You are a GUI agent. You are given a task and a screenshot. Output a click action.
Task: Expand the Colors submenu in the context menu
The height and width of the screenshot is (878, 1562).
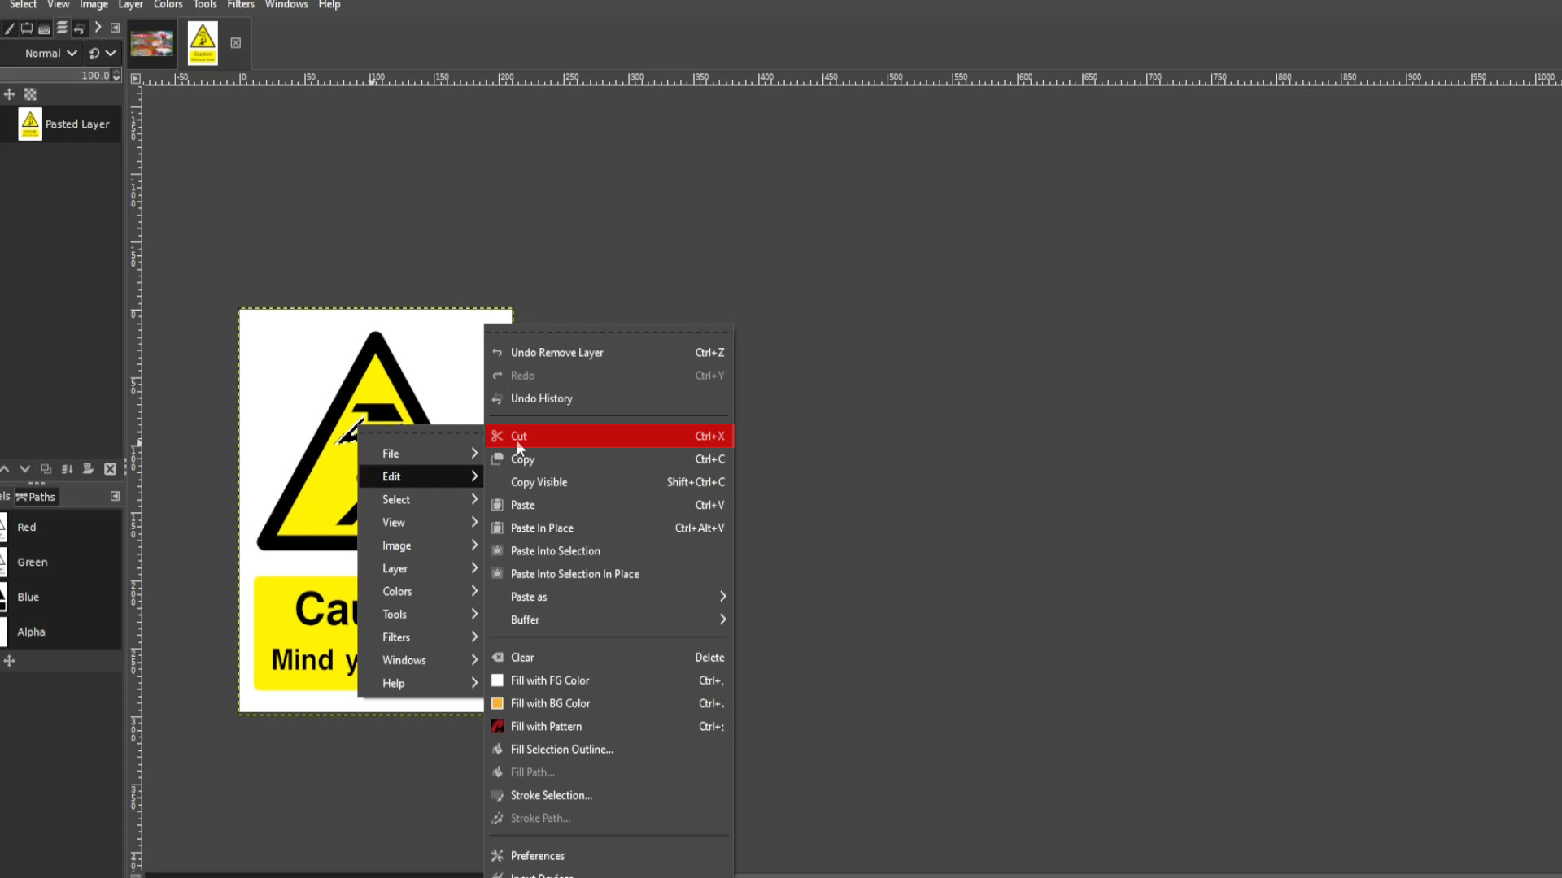[421, 591]
